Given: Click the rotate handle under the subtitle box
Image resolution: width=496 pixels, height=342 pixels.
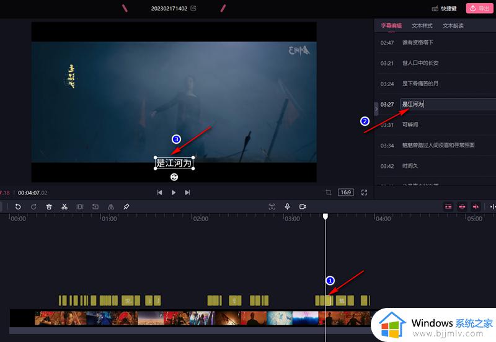Looking at the screenshot, I should [x=174, y=177].
